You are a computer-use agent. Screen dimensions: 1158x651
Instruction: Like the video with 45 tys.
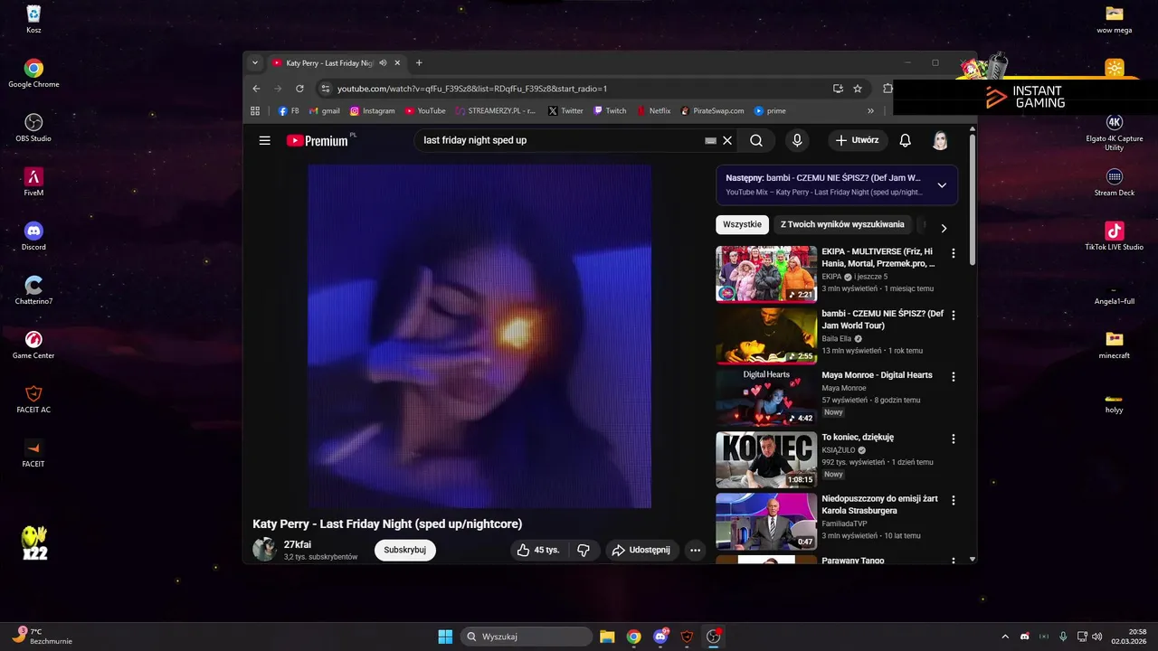point(537,550)
